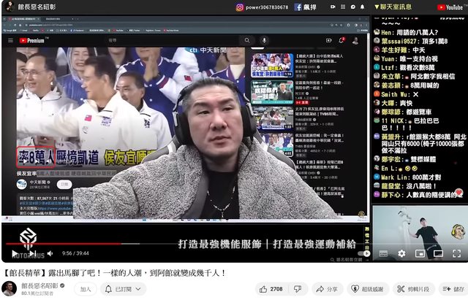
Task: Click the first suggested video thumbnail in the stream
Action: 272,66
